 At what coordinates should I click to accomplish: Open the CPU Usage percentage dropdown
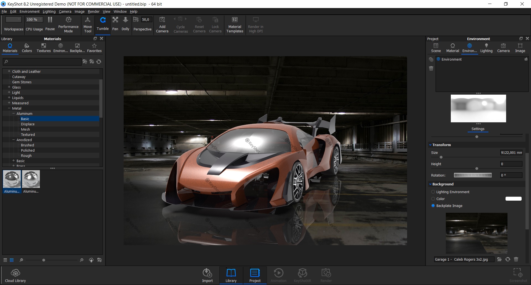point(34,19)
